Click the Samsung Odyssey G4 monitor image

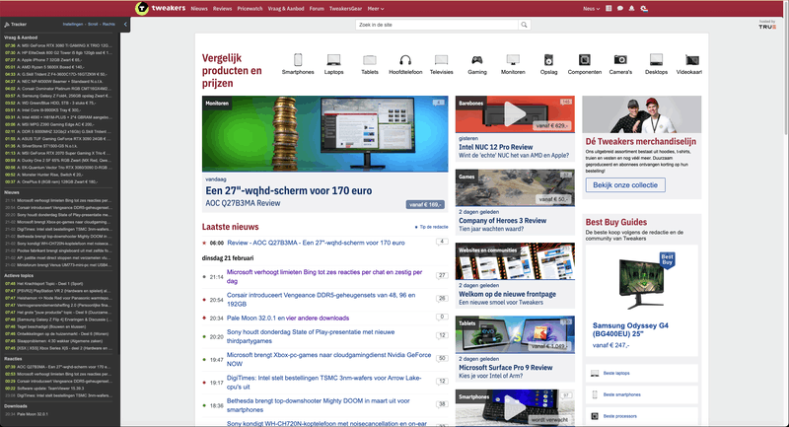[642, 282]
